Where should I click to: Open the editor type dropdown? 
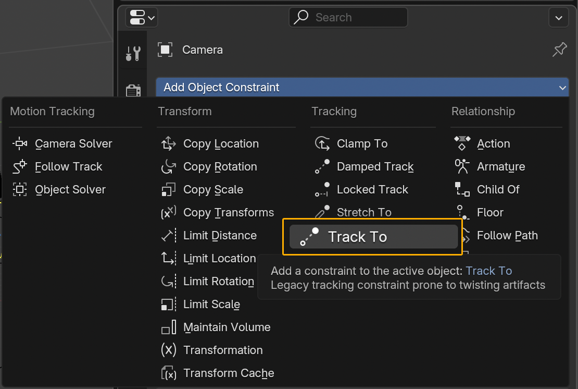[x=141, y=18]
